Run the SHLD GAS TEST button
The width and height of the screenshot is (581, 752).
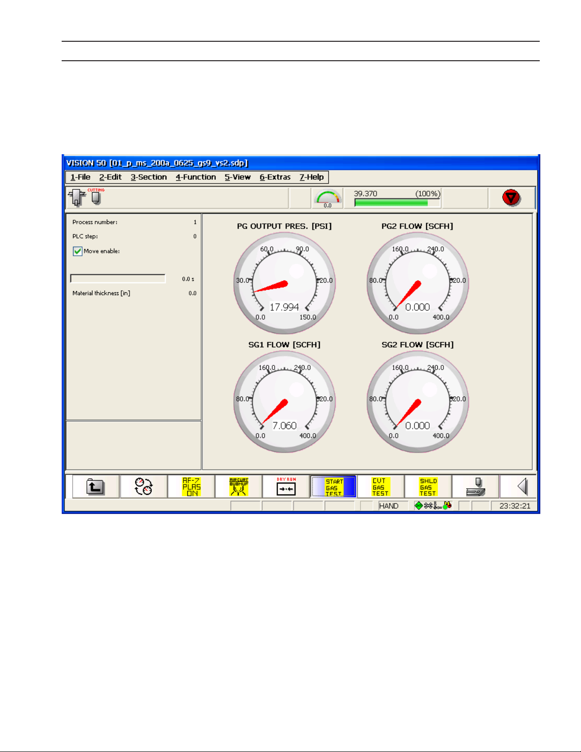tap(428, 487)
